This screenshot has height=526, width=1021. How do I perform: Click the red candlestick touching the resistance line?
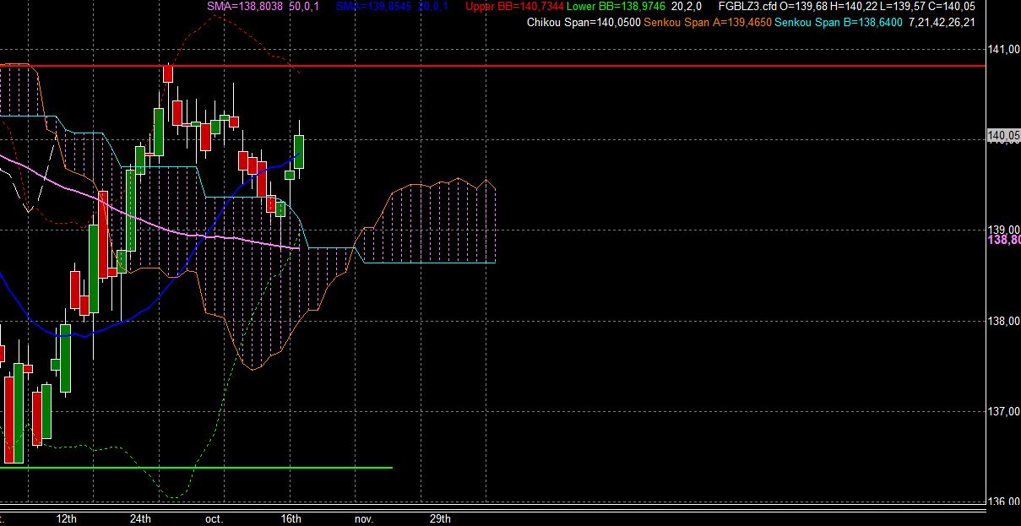click(x=168, y=73)
